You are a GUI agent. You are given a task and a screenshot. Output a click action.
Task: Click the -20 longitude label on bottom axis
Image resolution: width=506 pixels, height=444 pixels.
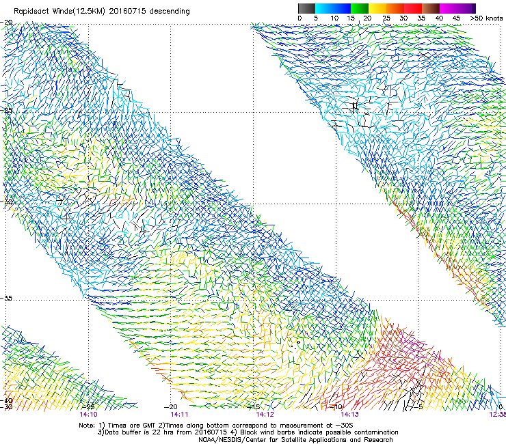click(171, 407)
